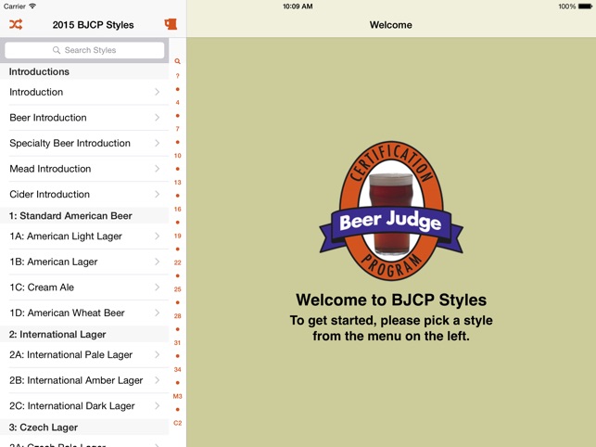This screenshot has height=447, width=596.
Task: Jump to index entry 10
Action: tap(178, 156)
